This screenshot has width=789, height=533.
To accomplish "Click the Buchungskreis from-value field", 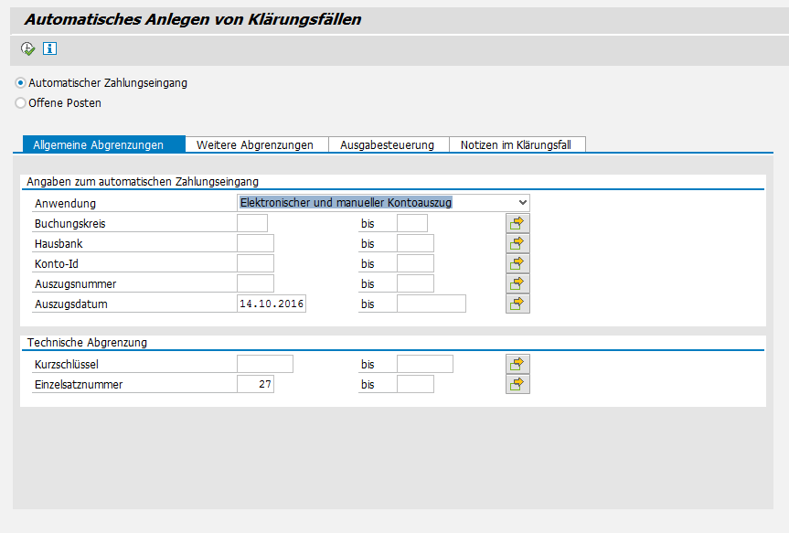I will [252, 223].
